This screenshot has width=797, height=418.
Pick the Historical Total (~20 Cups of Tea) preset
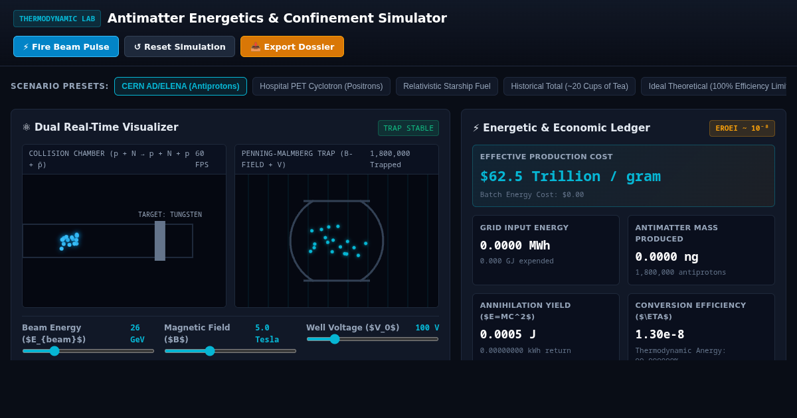[x=569, y=86]
